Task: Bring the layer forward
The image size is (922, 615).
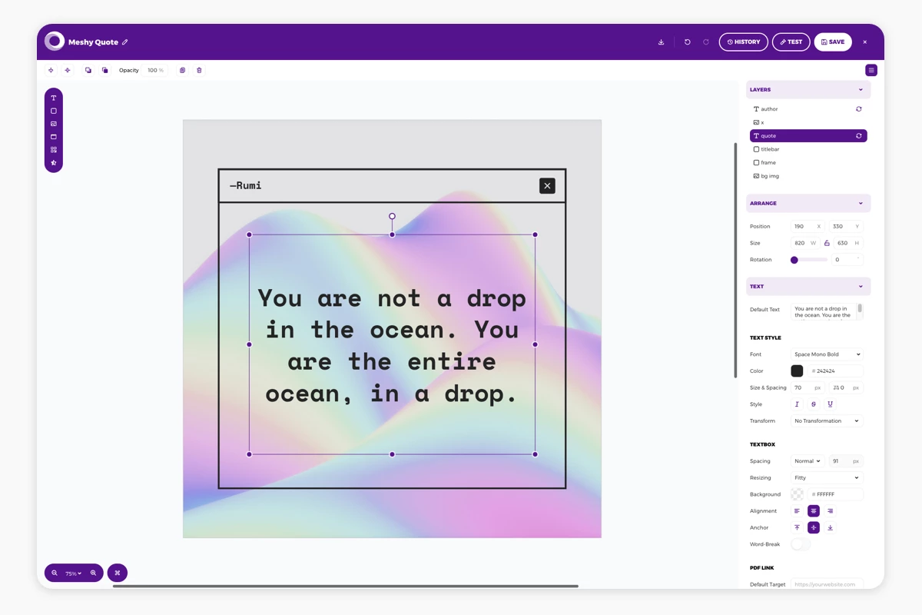Action: pos(88,70)
